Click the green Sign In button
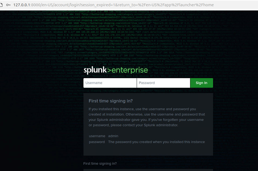 click(x=202, y=83)
